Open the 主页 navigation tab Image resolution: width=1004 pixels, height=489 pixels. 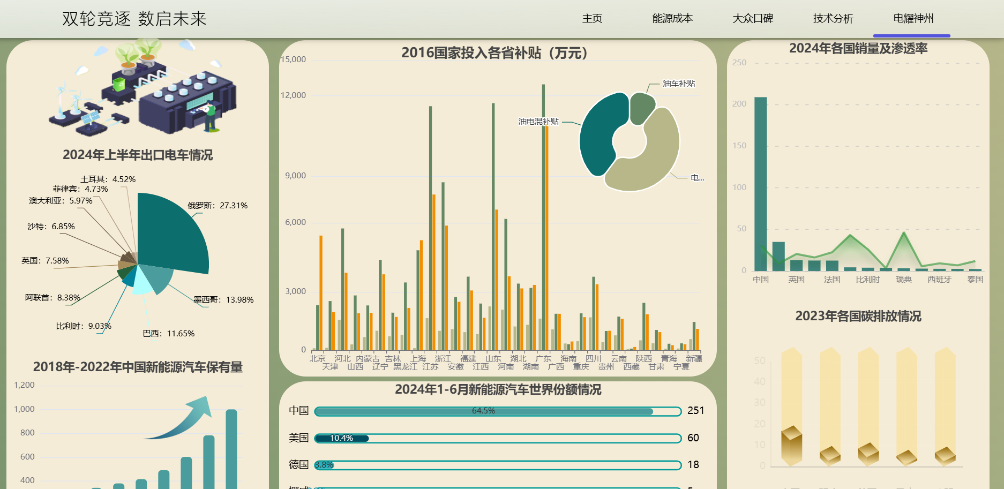click(x=592, y=19)
